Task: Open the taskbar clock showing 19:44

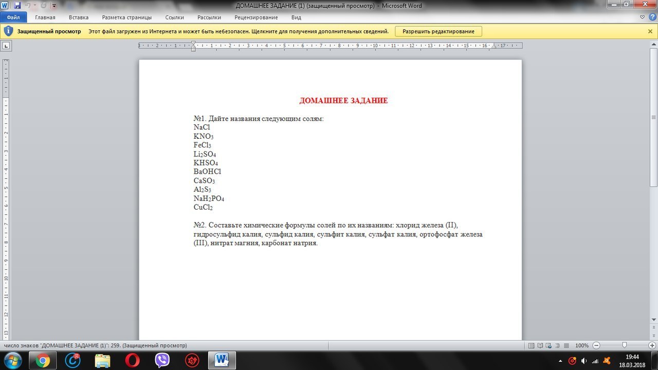Action: (633, 360)
